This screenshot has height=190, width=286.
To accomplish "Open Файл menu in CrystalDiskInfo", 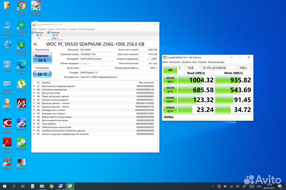I will [35, 29].
